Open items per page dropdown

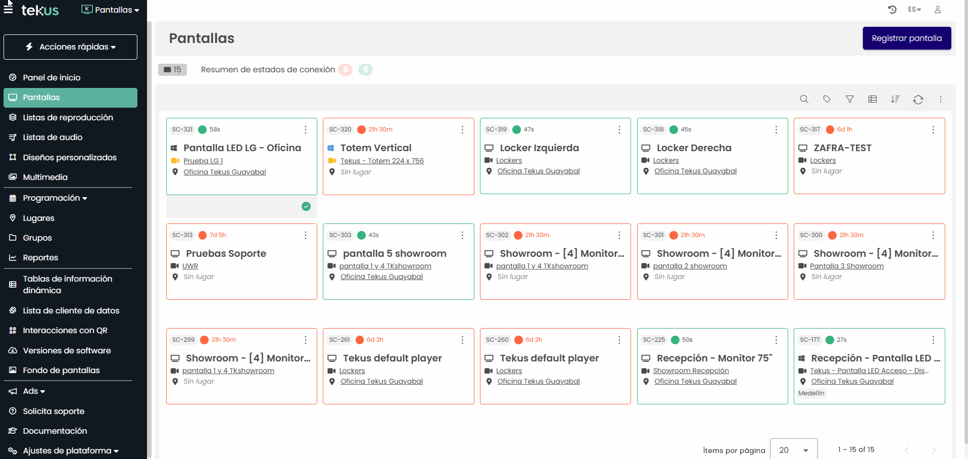793,450
